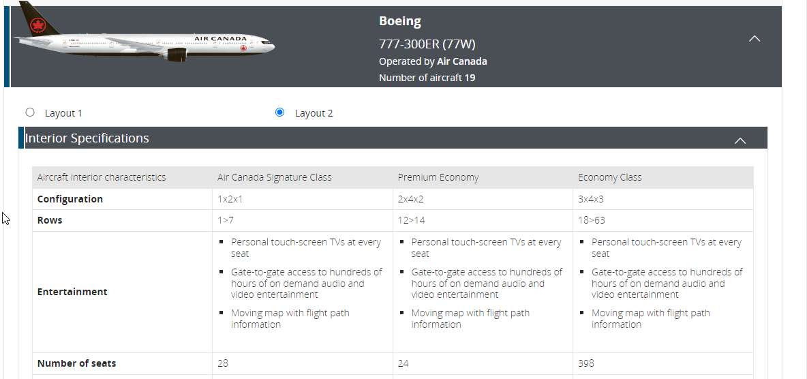Click the Air Canada Signature Class column header
Image resolution: width=807 pixels, height=379 pixels.
coord(274,177)
